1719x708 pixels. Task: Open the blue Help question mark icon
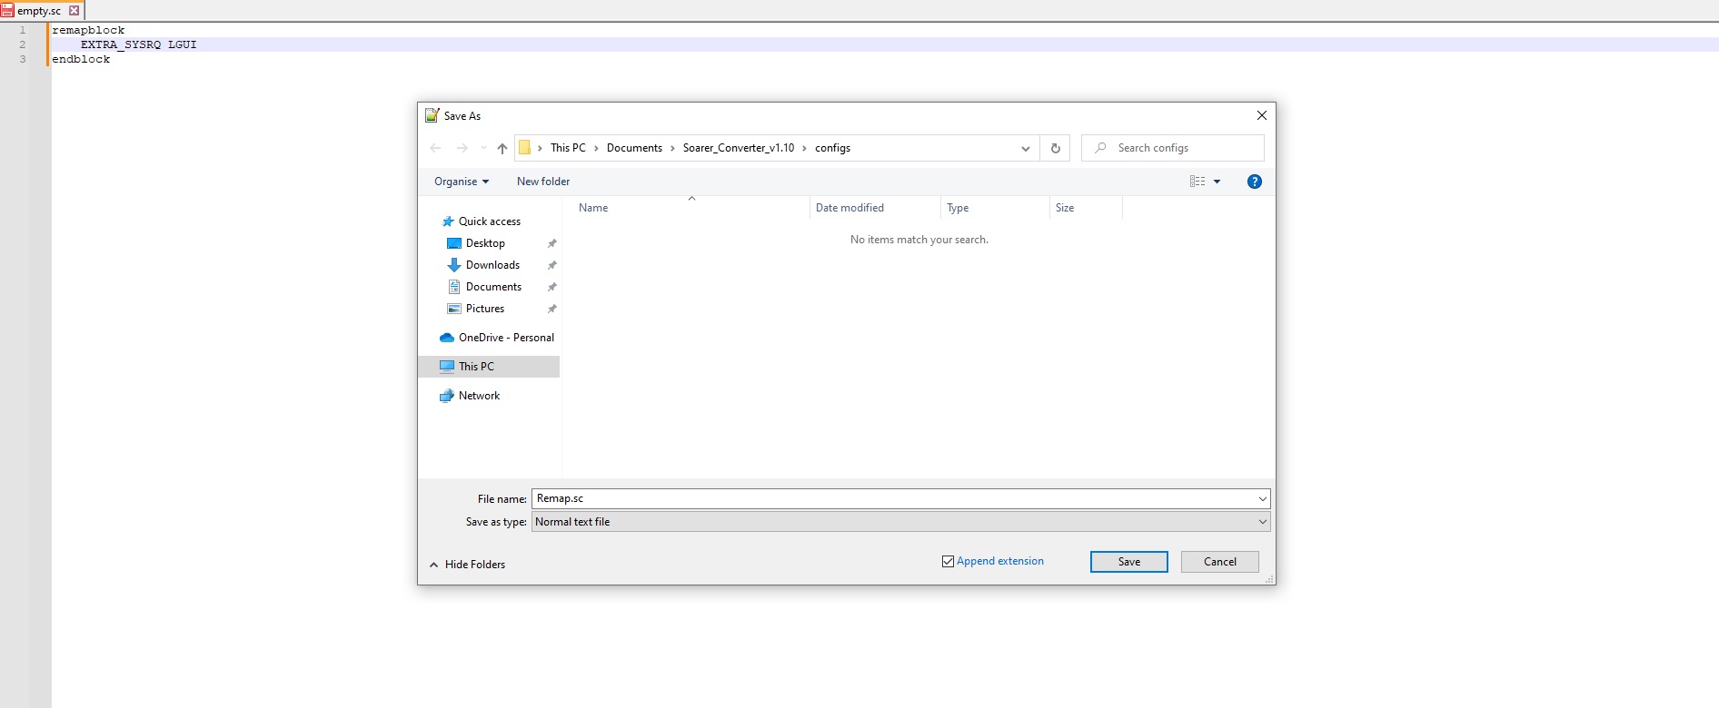1254,182
